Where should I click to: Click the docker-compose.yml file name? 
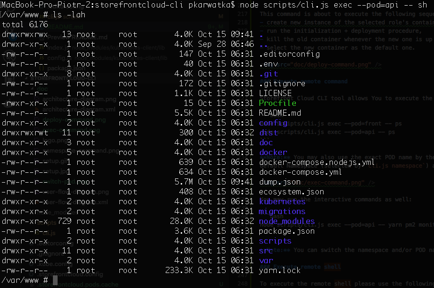click(x=300, y=172)
